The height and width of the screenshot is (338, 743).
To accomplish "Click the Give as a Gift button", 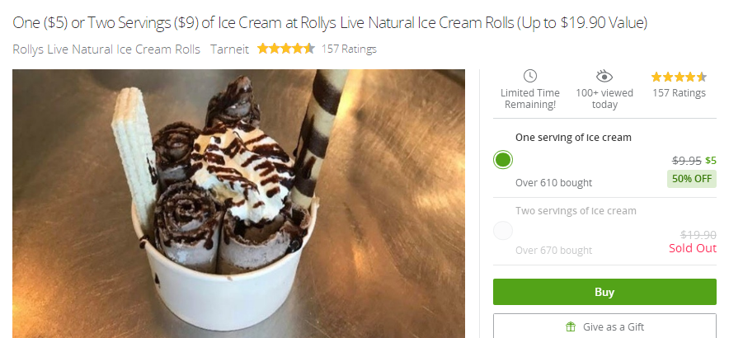I will 604,326.
